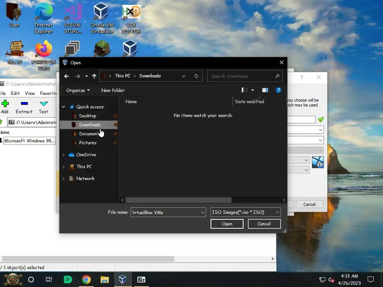This screenshot has width=383, height=287.
Task: Open File Explorer from taskbar
Action: (105, 280)
